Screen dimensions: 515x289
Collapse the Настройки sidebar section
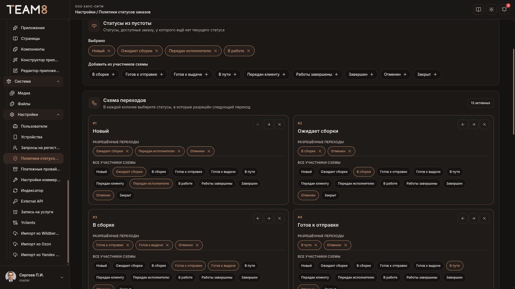(34, 115)
